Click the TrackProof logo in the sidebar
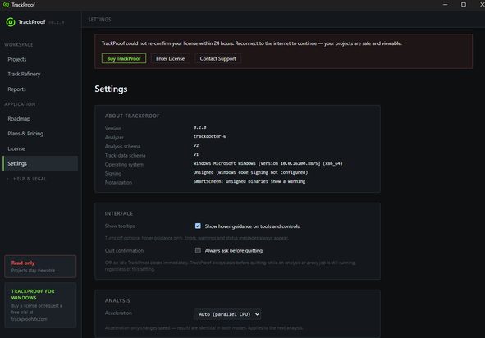 tap(11, 22)
